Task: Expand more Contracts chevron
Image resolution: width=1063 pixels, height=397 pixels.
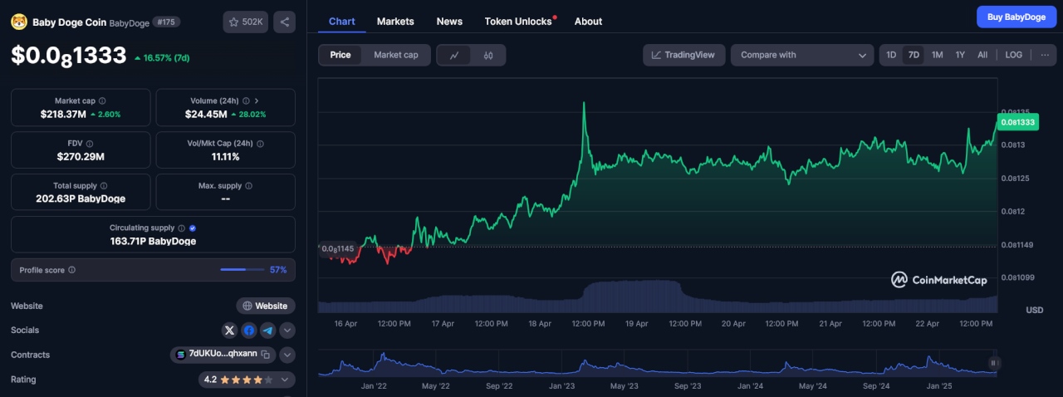Action: click(x=287, y=355)
